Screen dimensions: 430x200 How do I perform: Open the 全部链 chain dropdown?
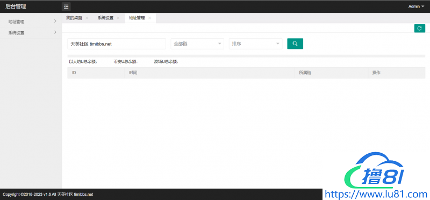197,44
